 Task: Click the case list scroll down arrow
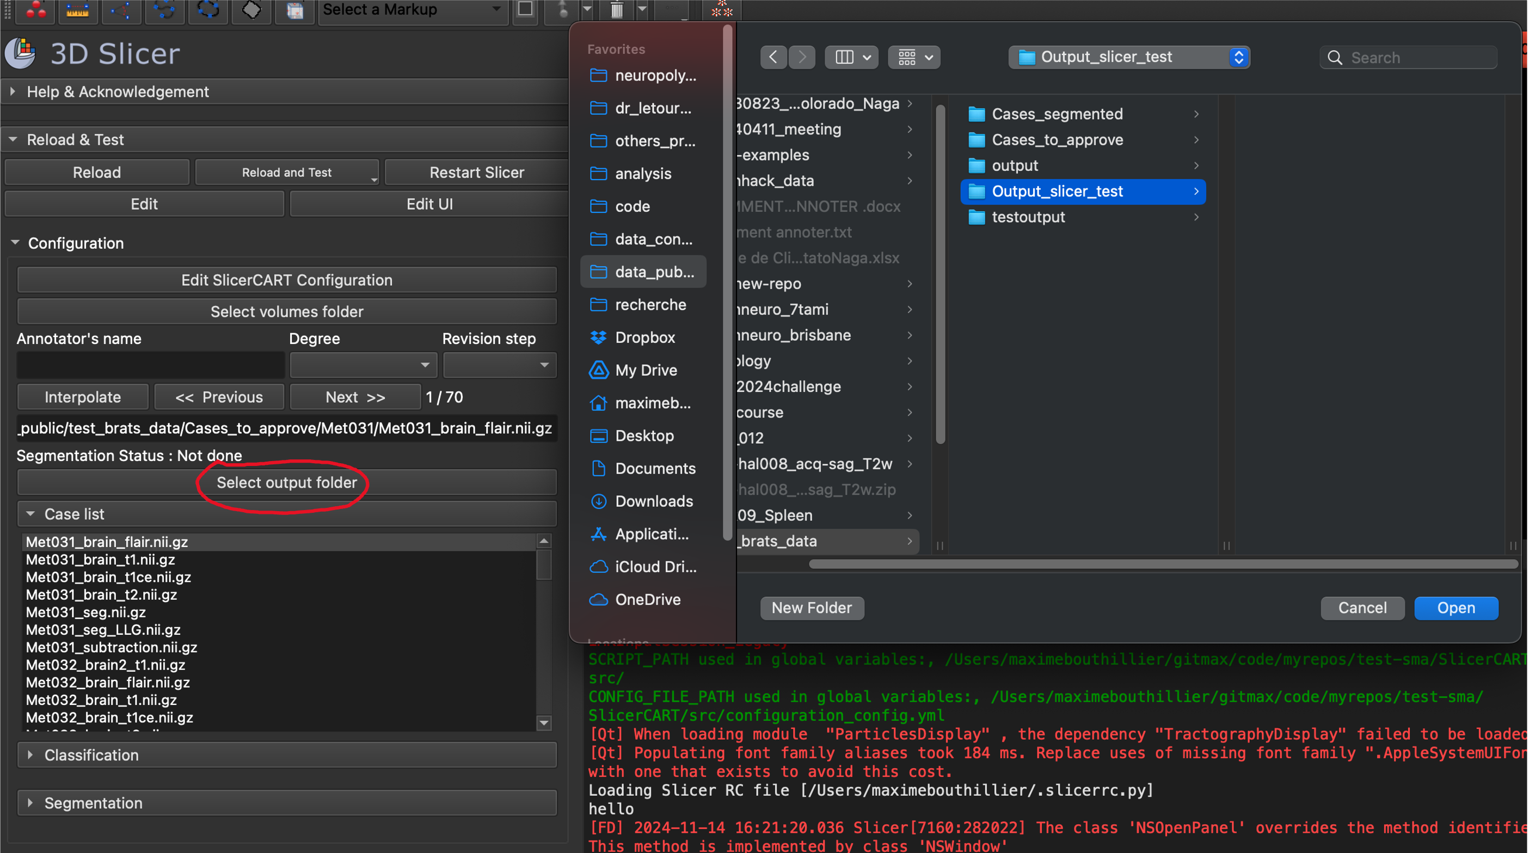point(544,722)
